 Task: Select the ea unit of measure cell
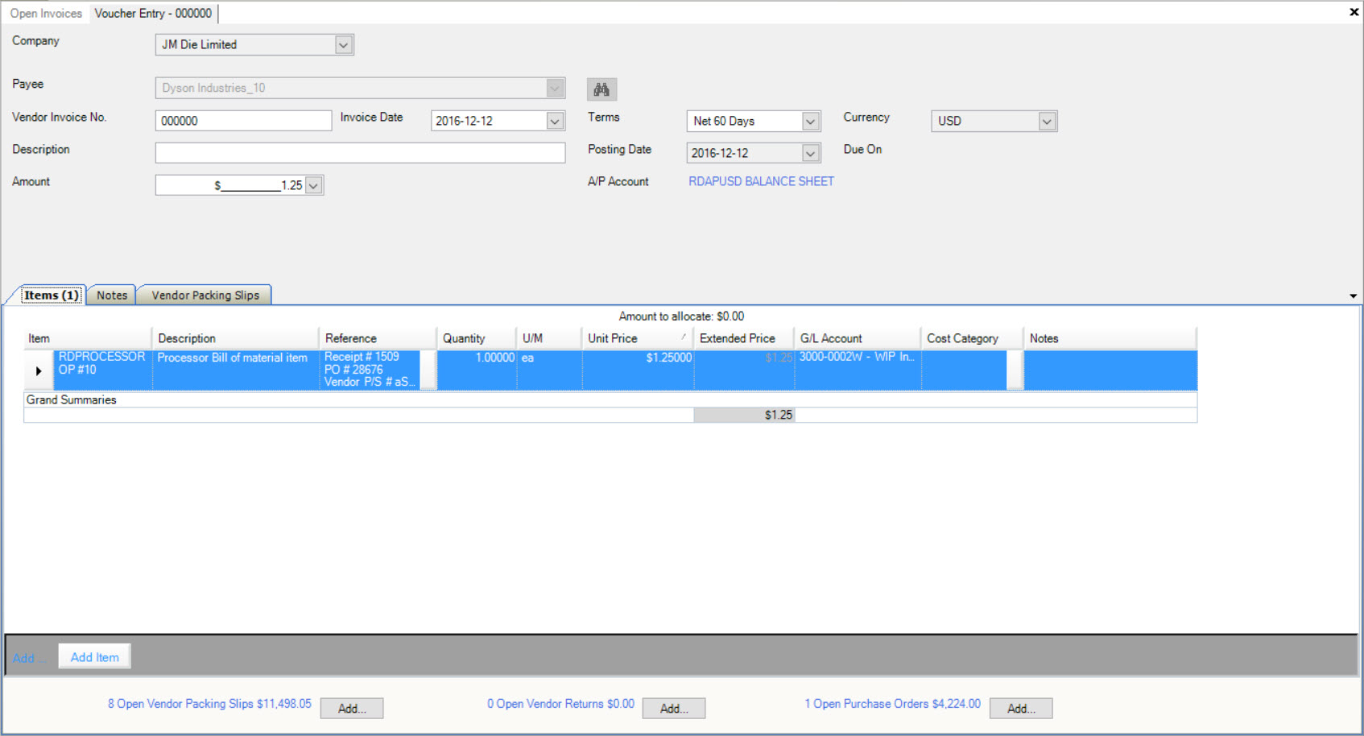(549, 370)
